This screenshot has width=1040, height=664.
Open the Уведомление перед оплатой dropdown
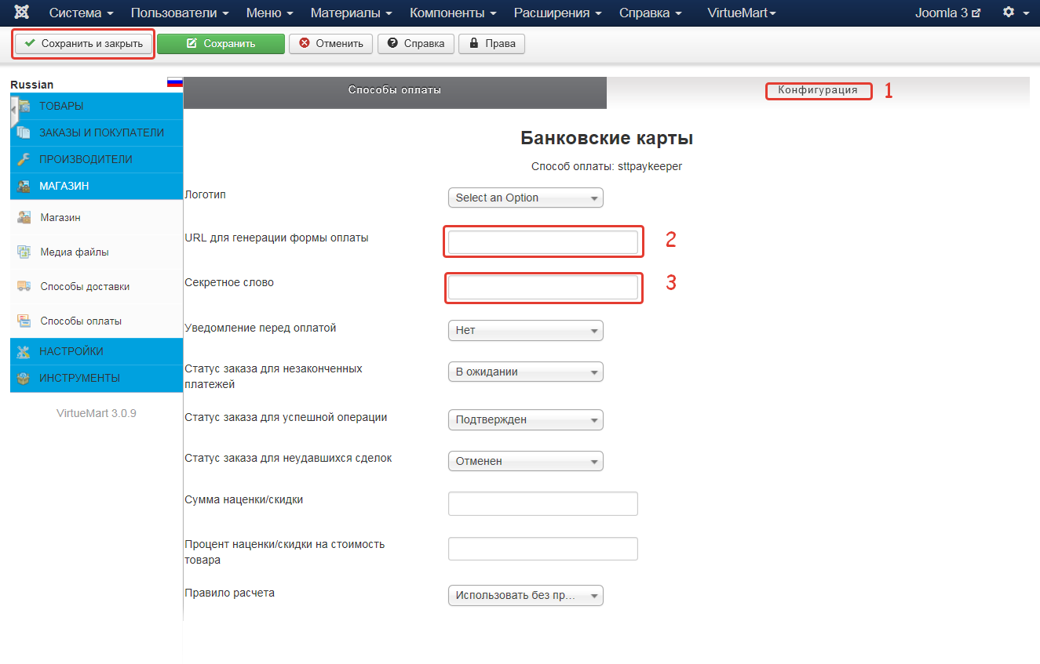(525, 331)
